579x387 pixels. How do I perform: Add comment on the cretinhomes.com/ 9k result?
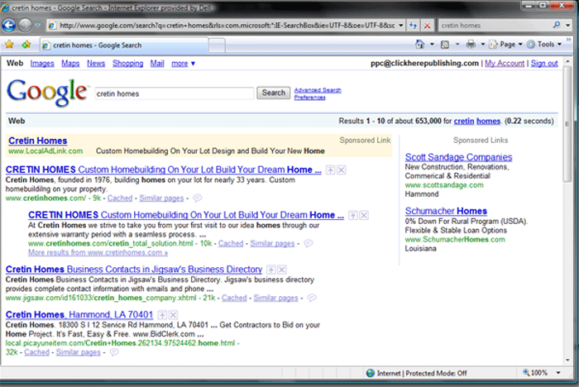pyautogui.click(x=198, y=198)
